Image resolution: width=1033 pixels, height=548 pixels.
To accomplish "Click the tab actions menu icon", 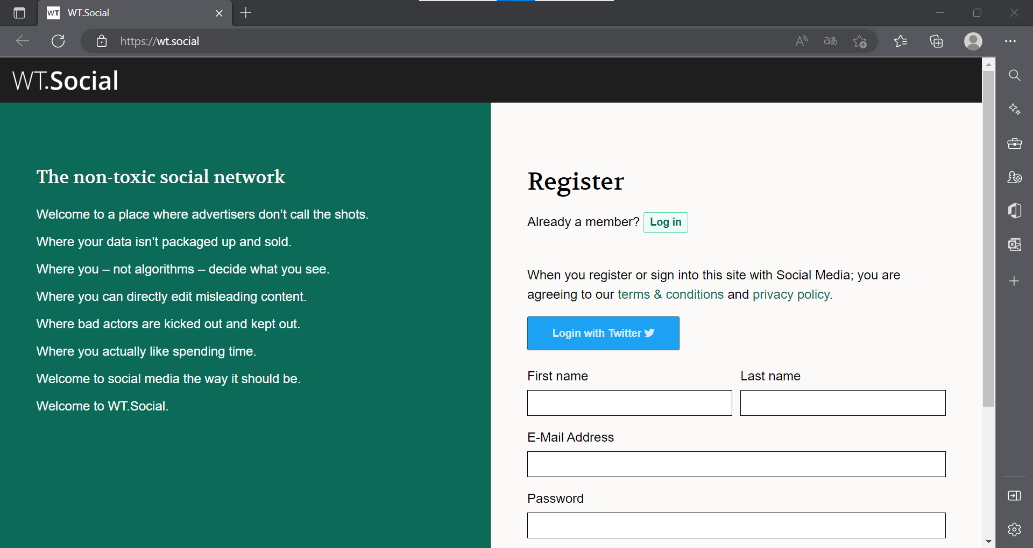I will pyautogui.click(x=19, y=13).
